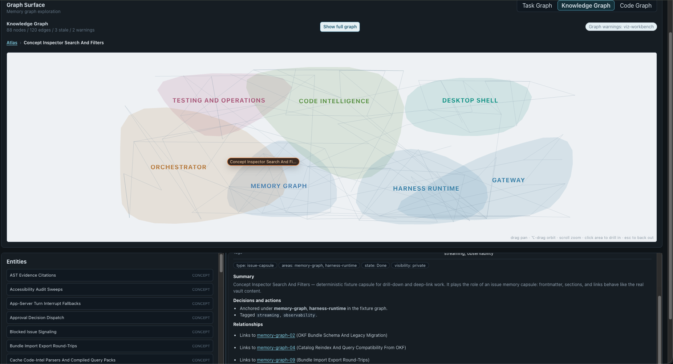Select App-Server Turn Interrupt Fallbacks entity
The height and width of the screenshot is (364, 673).
pos(110,303)
